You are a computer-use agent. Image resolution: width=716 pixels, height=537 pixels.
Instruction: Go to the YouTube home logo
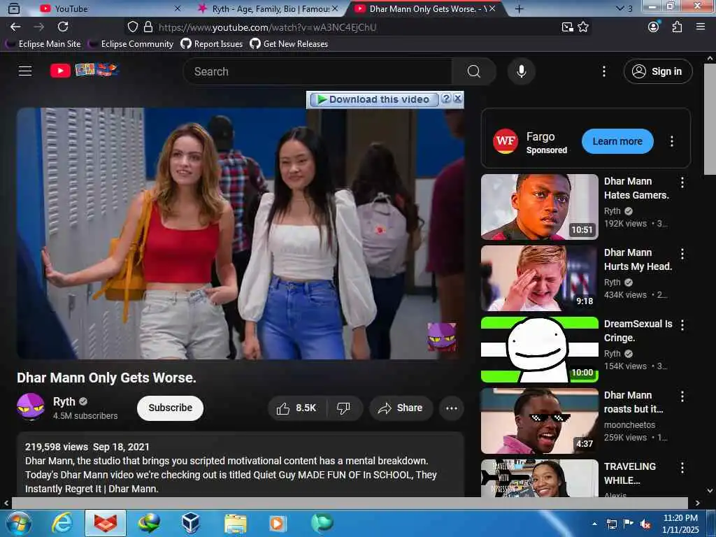coord(84,71)
